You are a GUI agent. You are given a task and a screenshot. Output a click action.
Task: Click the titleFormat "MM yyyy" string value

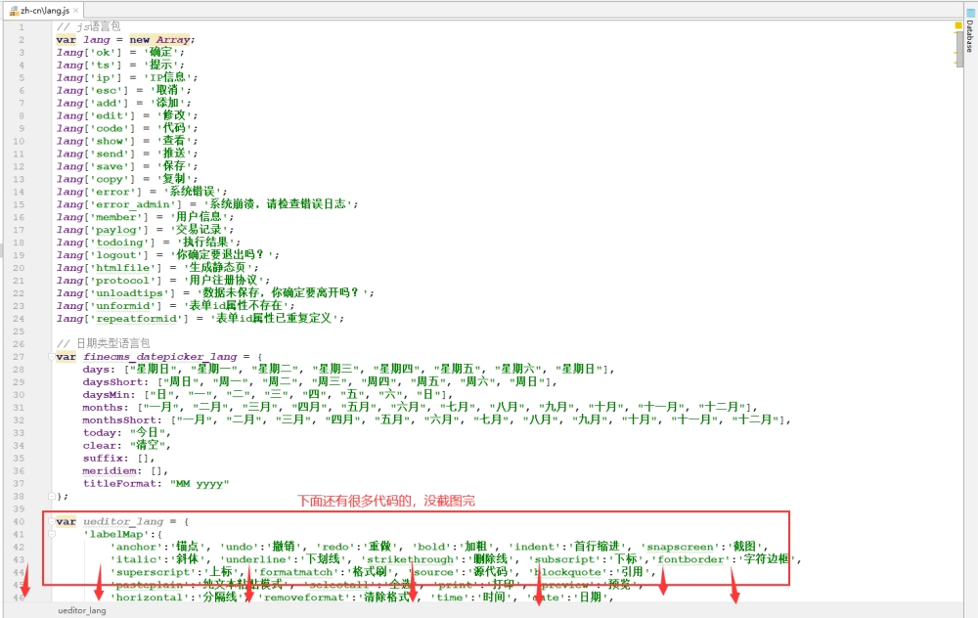click(x=200, y=484)
